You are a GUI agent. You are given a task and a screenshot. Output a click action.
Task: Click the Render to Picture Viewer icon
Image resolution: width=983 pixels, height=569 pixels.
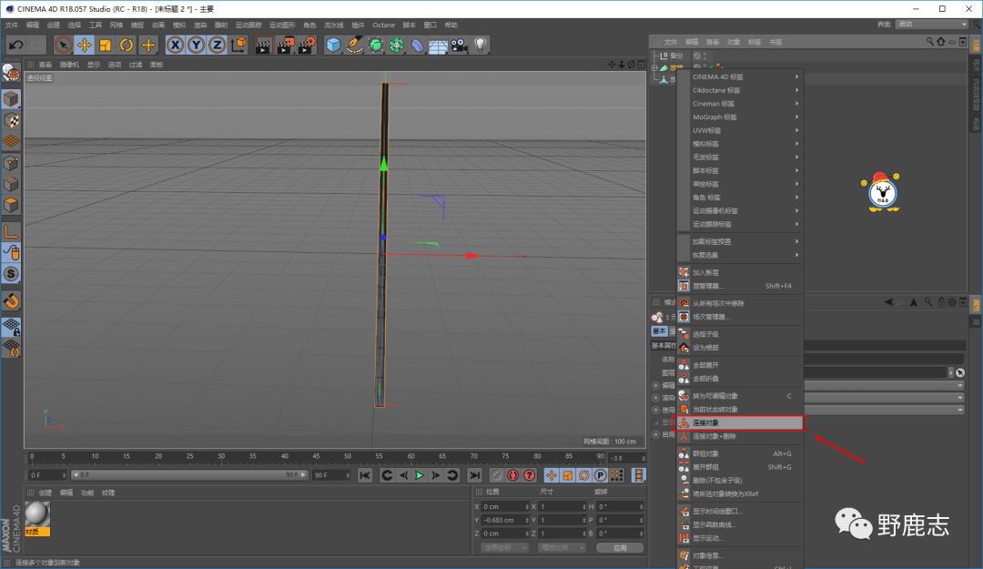[x=285, y=45]
